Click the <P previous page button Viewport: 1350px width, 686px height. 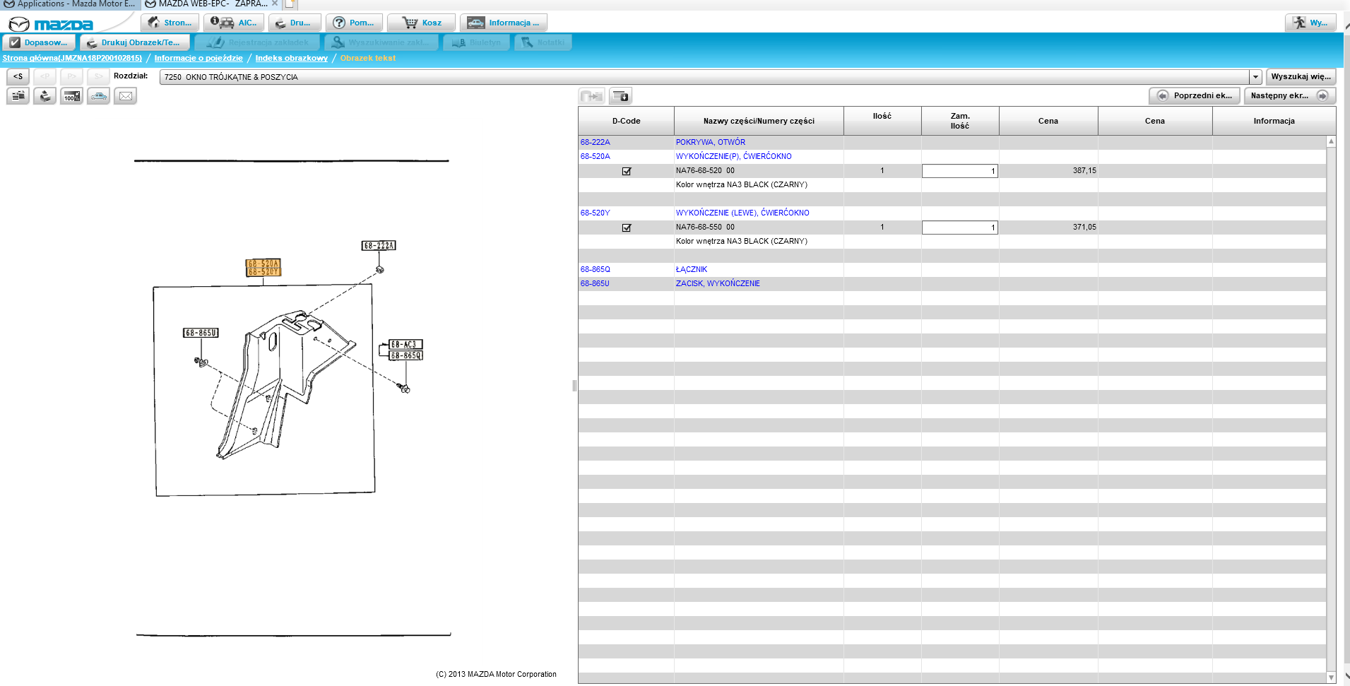coord(45,76)
